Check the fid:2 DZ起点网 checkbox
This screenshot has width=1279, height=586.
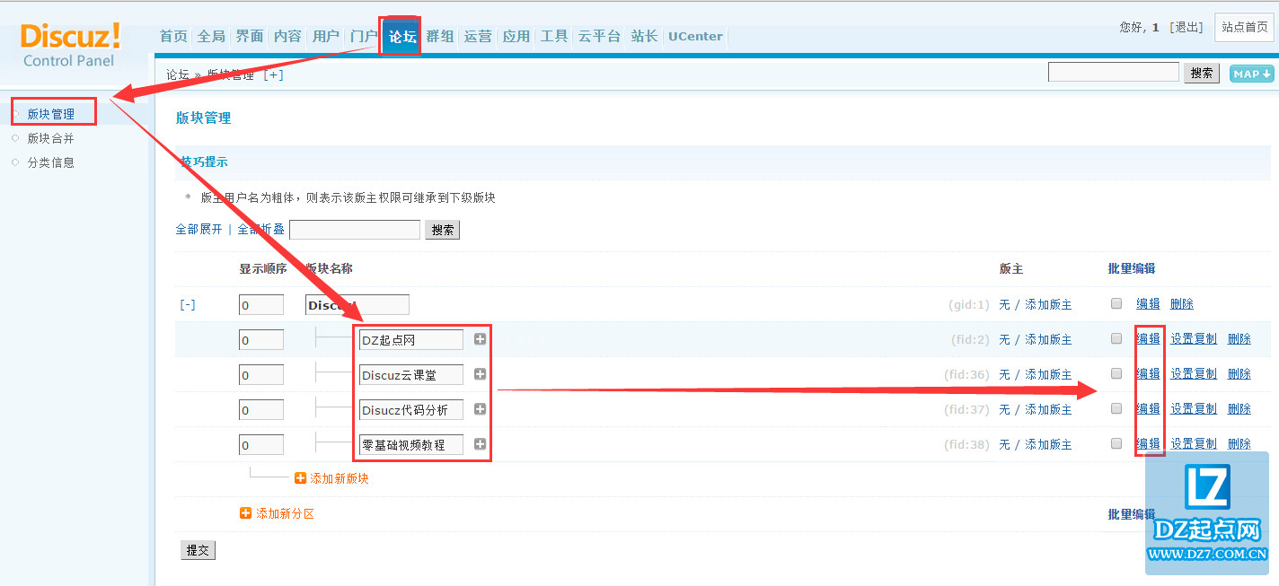[1116, 338]
